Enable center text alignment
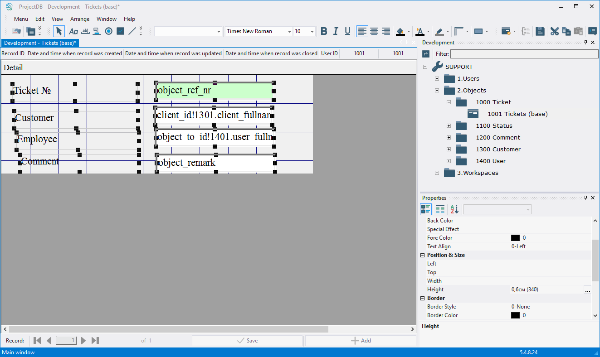600x357 pixels. [x=374, y=31]
